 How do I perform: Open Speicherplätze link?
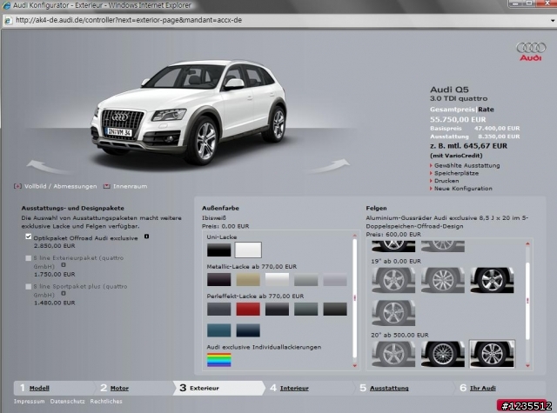point(456,173)
